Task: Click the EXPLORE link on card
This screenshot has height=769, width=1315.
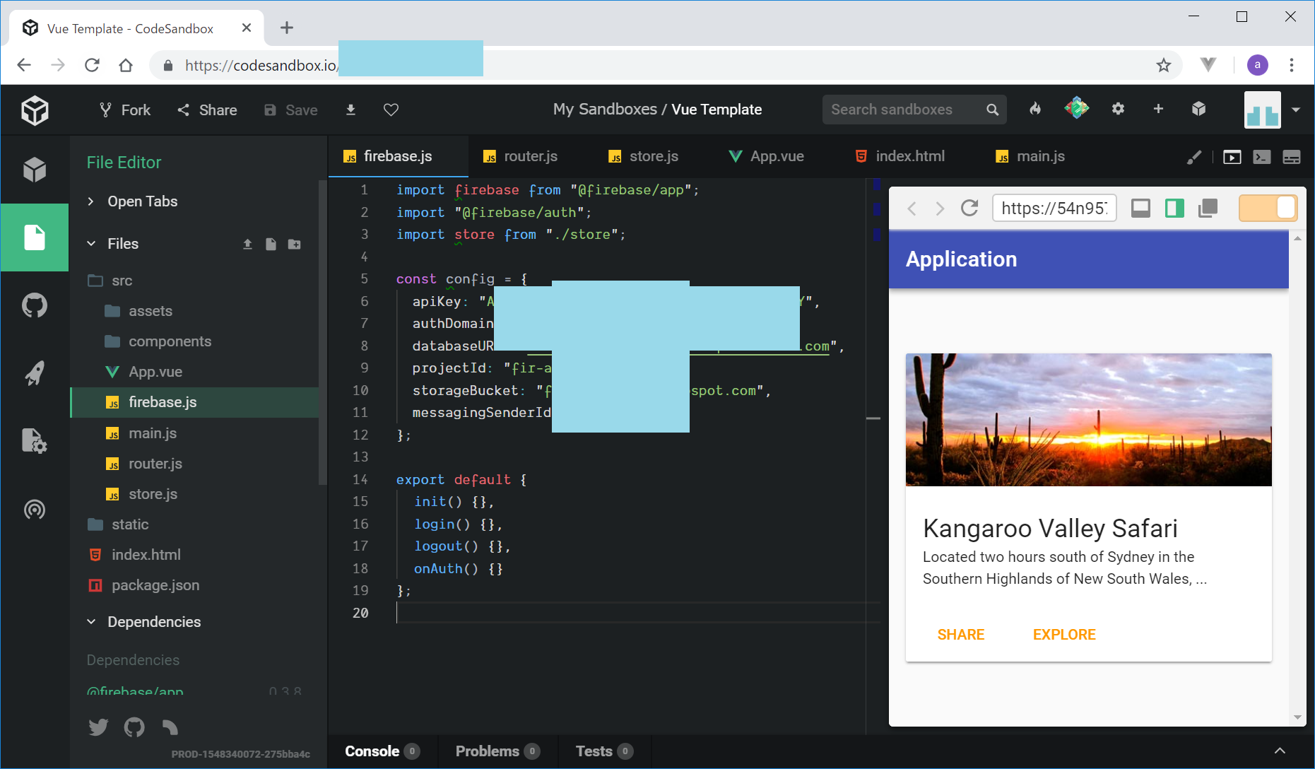Action: point(1063,635)
